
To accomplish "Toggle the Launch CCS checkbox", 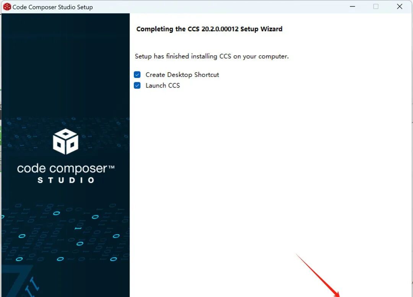I will coord(137,85).
